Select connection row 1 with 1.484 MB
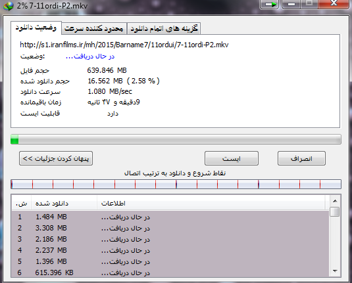This screenshot has height=283, width=352. (x=170, y=217)
